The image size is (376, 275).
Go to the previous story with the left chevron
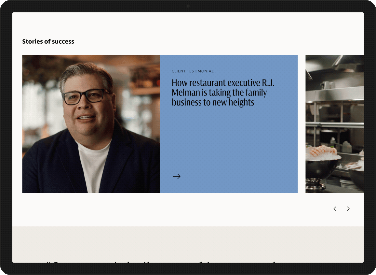335,209
